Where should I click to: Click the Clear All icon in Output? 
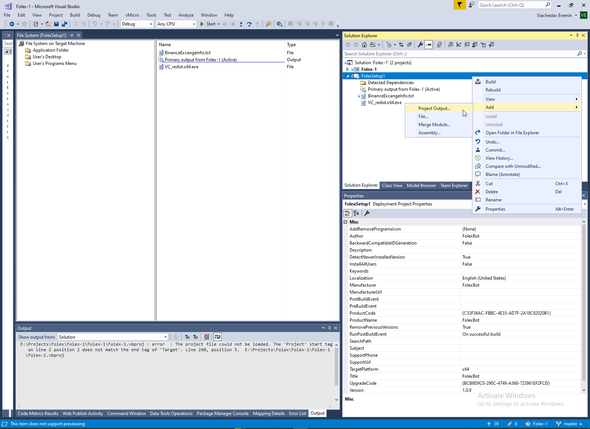coord(206,337)
